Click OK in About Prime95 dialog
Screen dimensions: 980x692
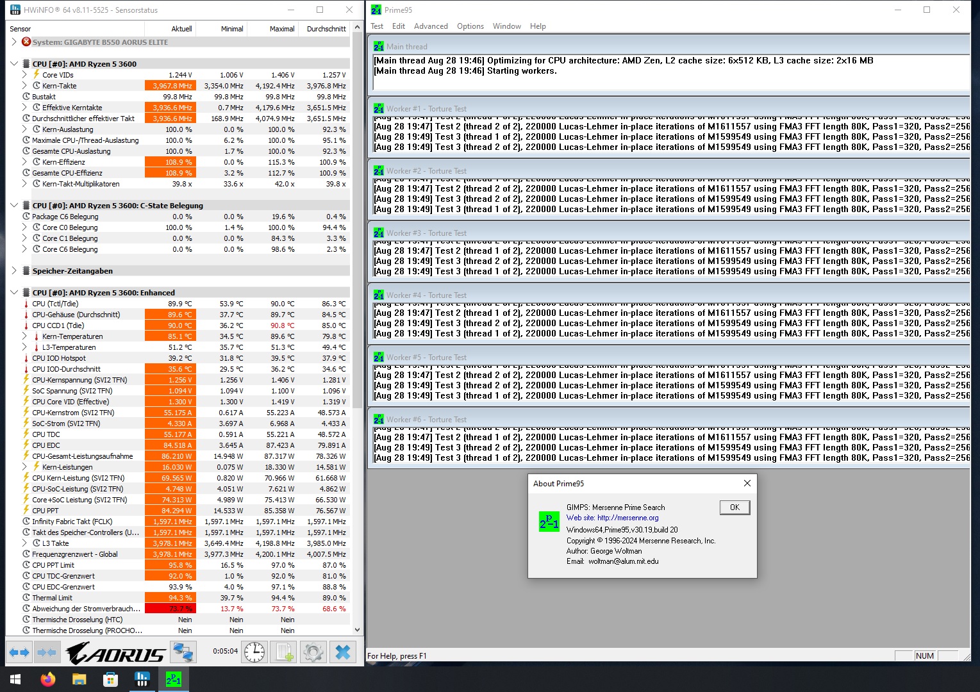(735, 507)
